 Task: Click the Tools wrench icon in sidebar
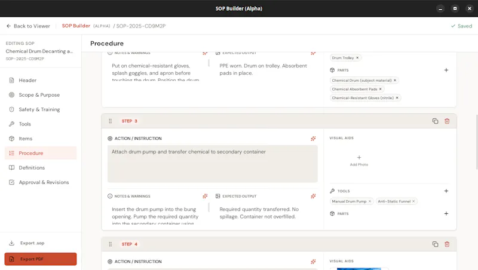tap(11, 124)
